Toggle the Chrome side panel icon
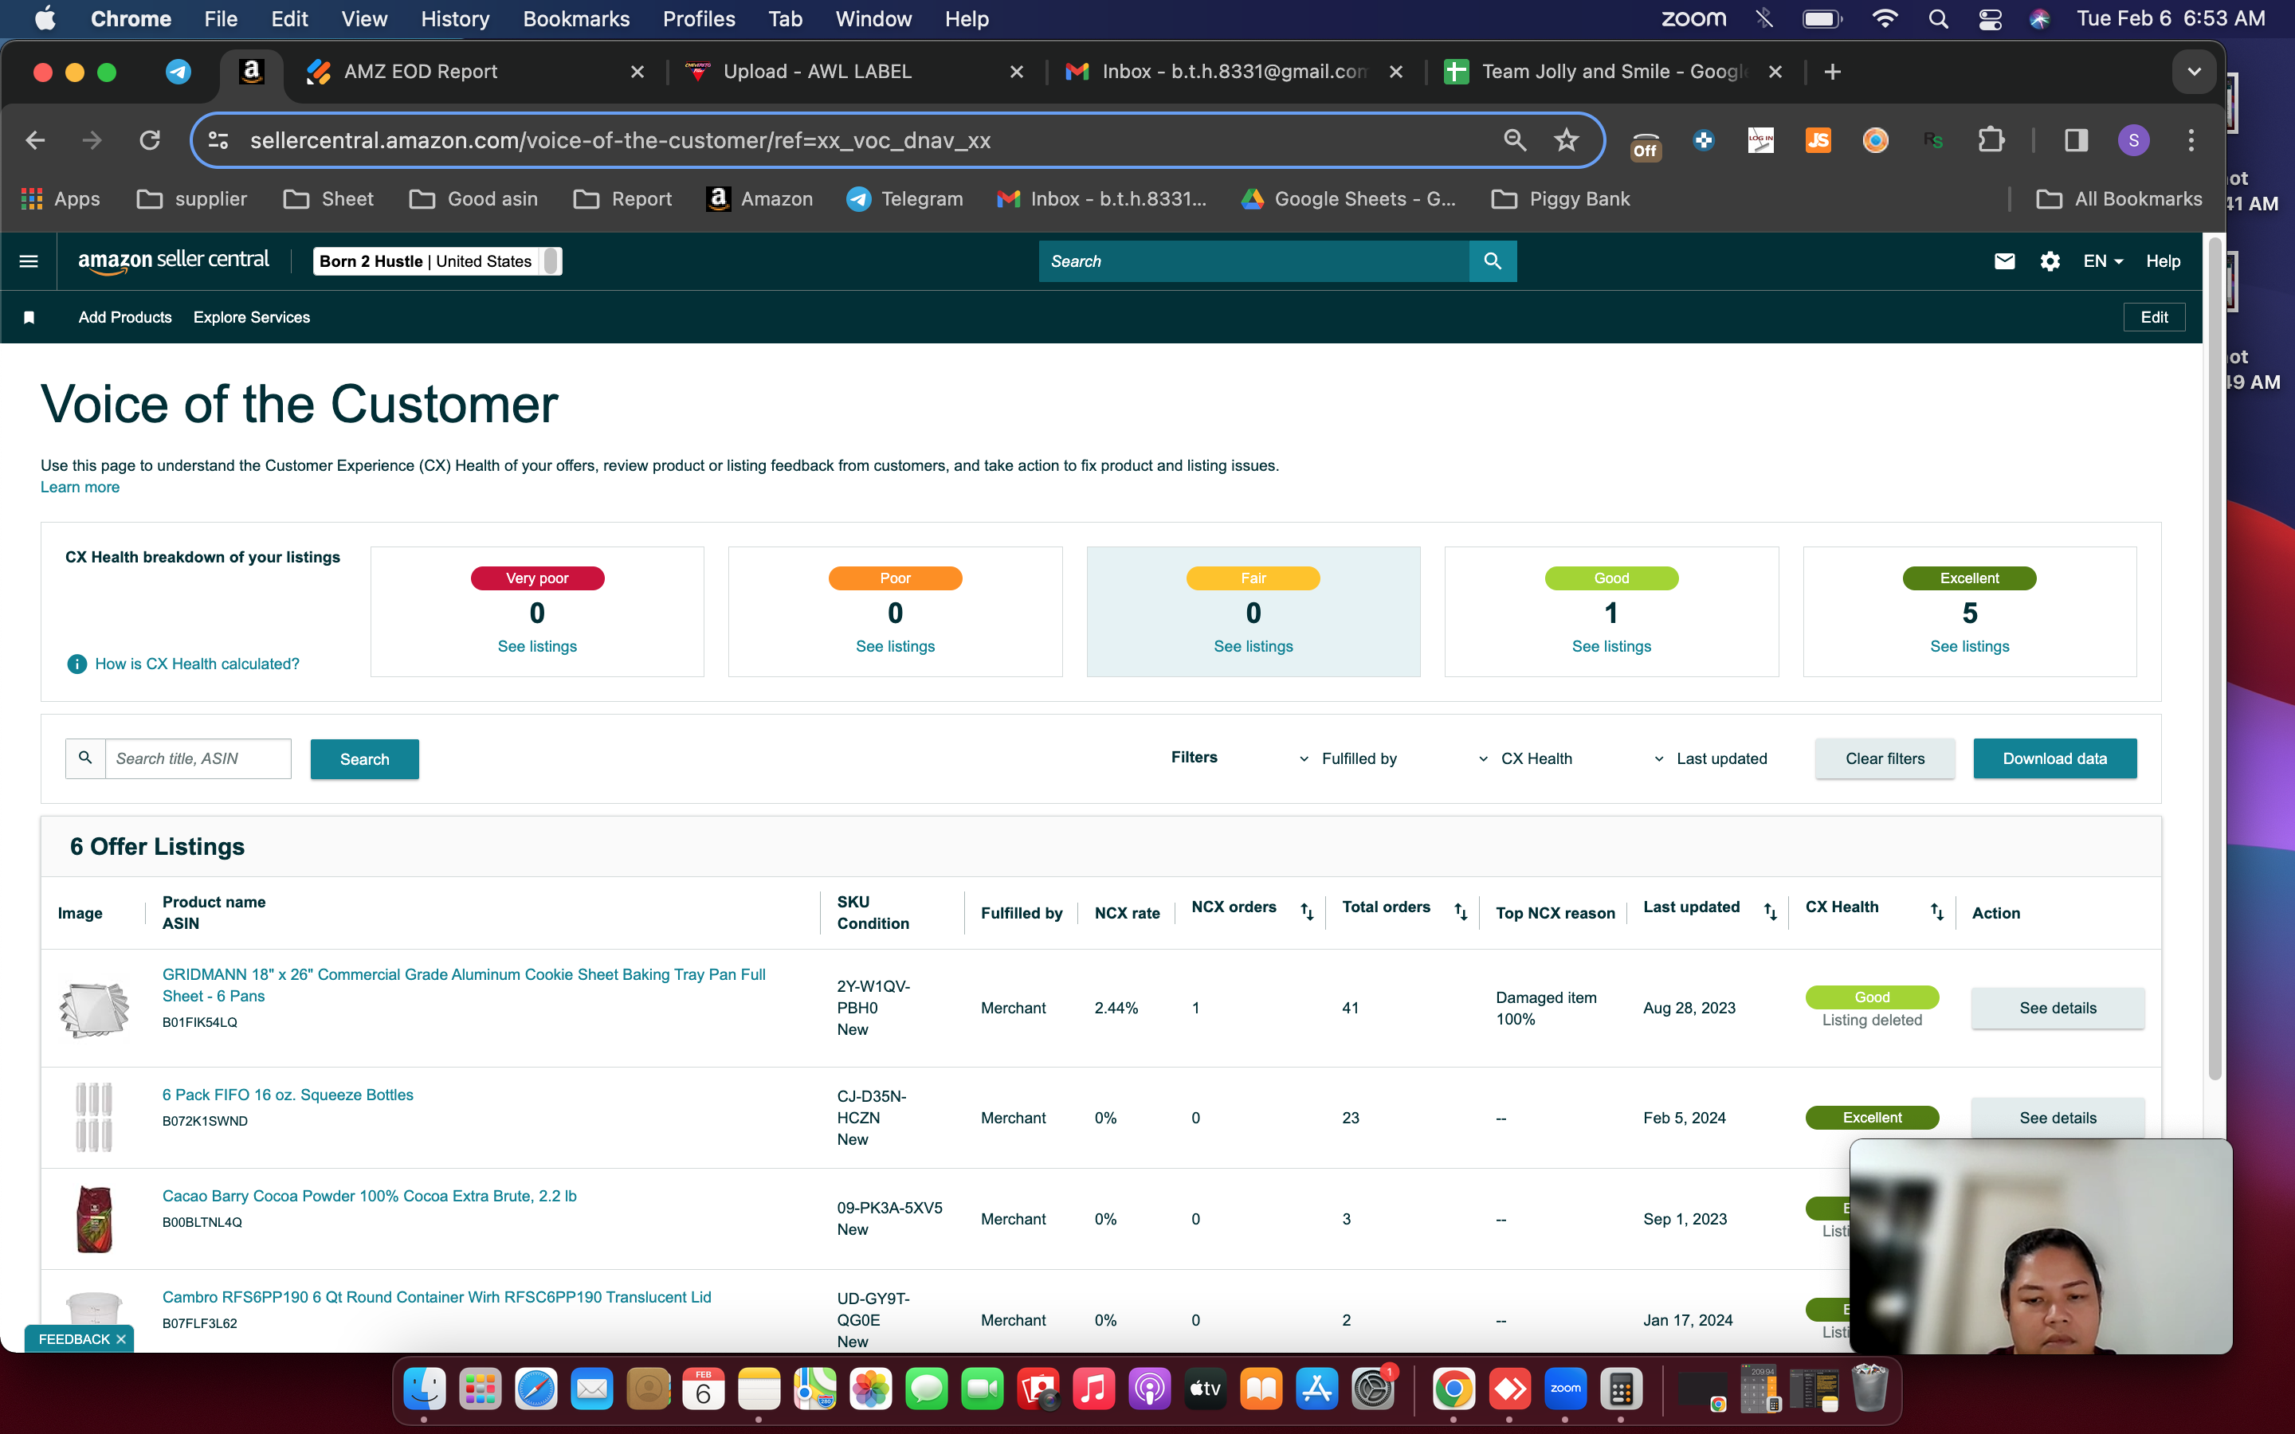Screen dimensions: 2295x1434 2076,140
